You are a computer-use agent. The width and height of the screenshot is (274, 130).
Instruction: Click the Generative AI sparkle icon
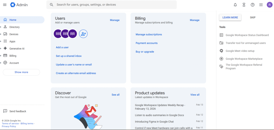(5, 48)
